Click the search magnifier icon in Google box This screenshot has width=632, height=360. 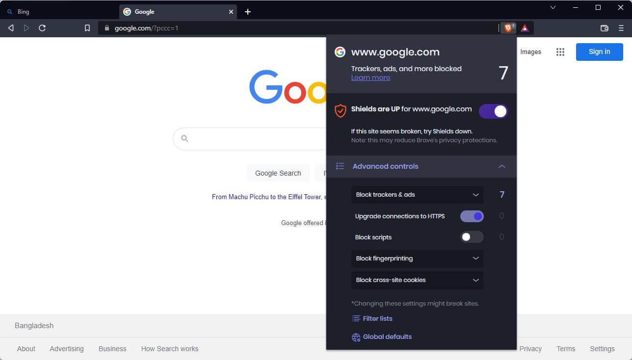click(185, 139)
